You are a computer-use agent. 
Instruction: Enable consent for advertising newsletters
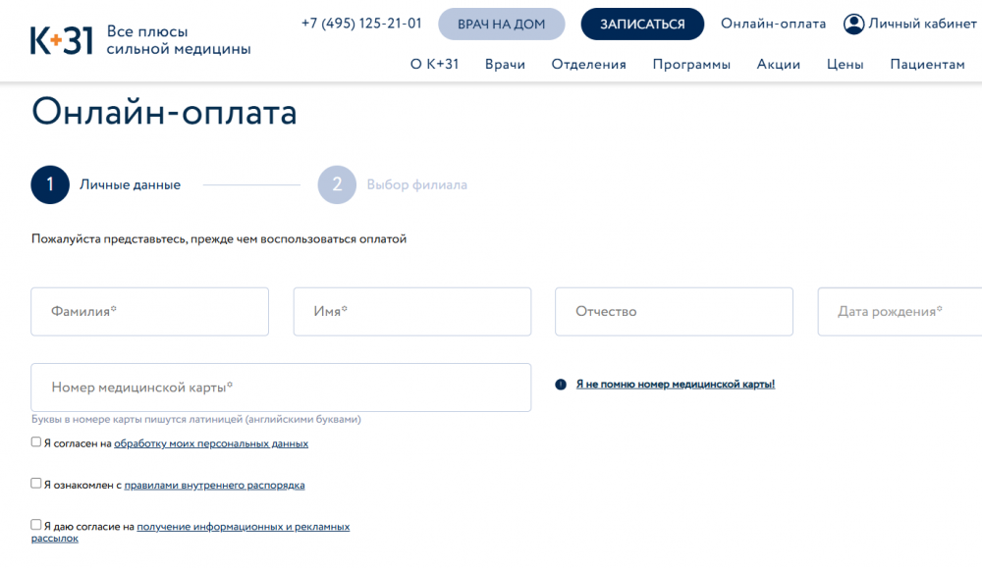point(36,525)
